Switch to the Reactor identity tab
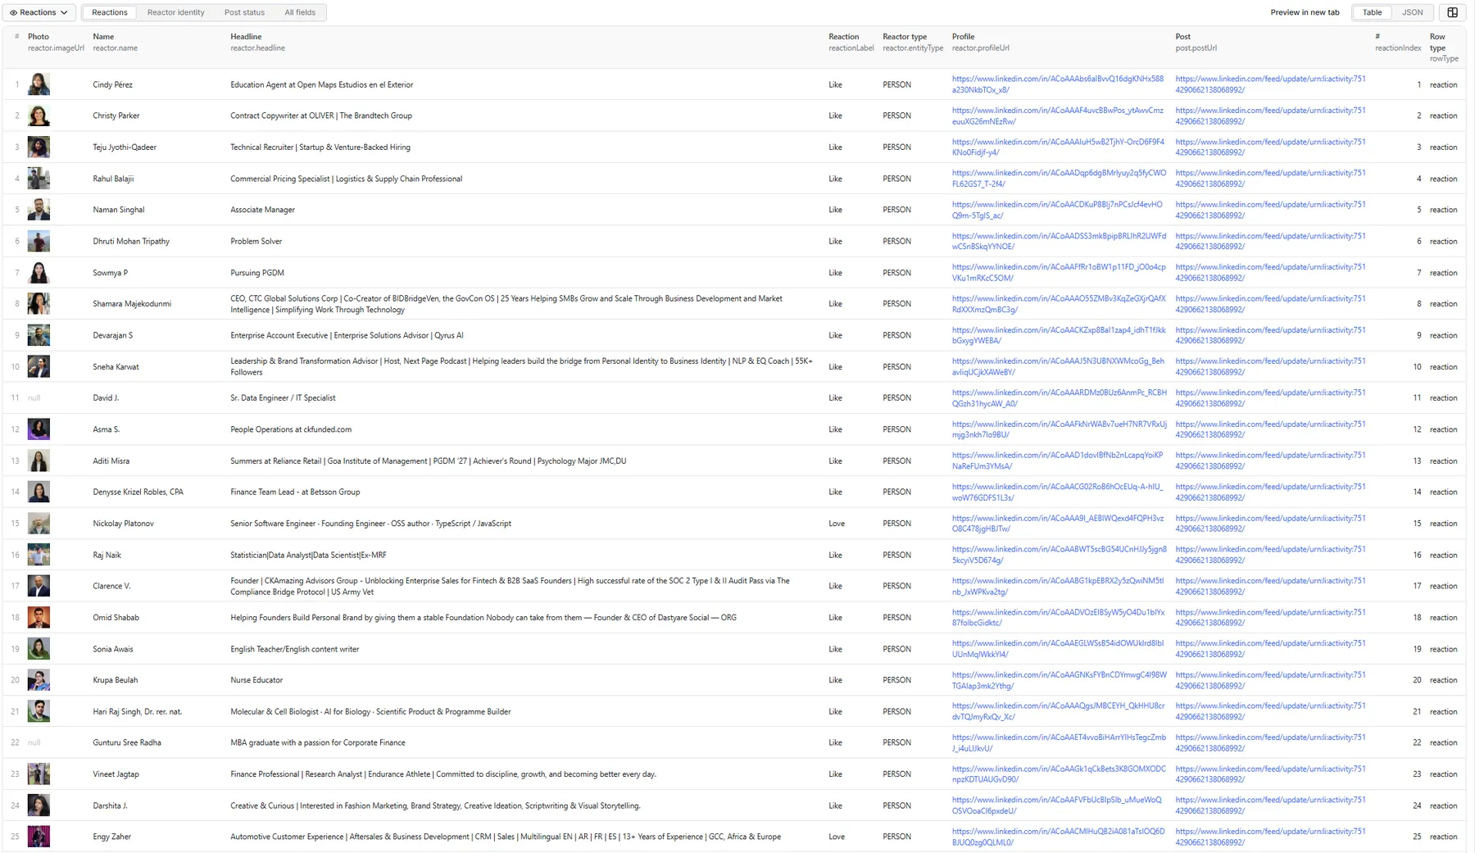Image resolution: width=1475 pixels, height=853 pixels. [176, 12]
